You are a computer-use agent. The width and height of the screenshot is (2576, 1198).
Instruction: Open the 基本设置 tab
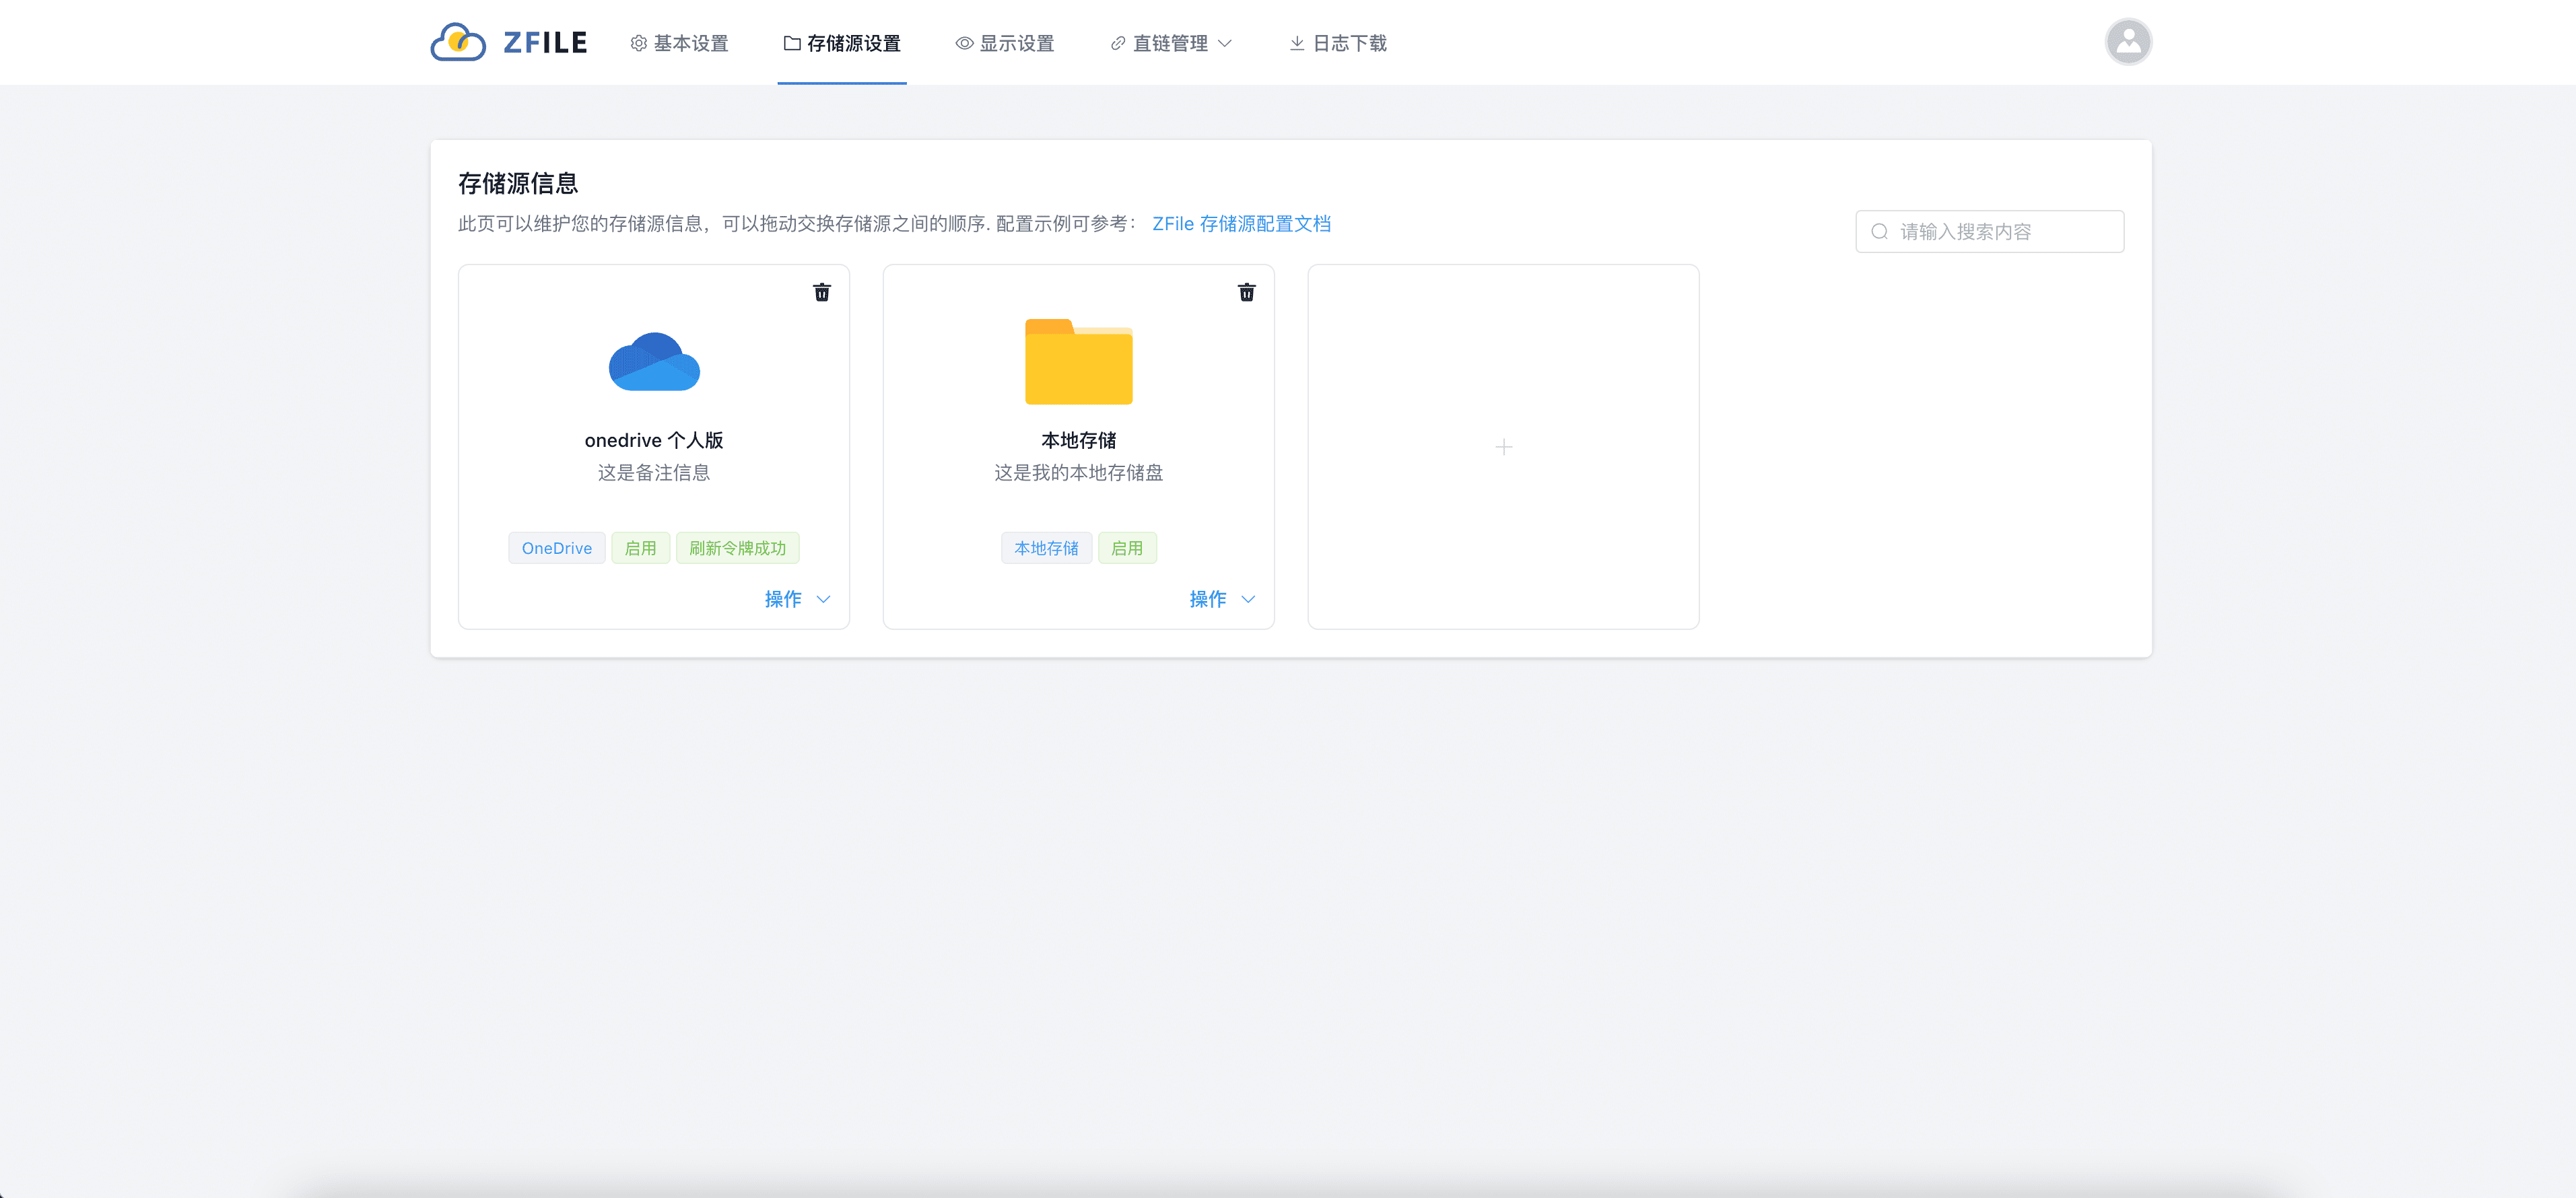[x=679, y=43]
